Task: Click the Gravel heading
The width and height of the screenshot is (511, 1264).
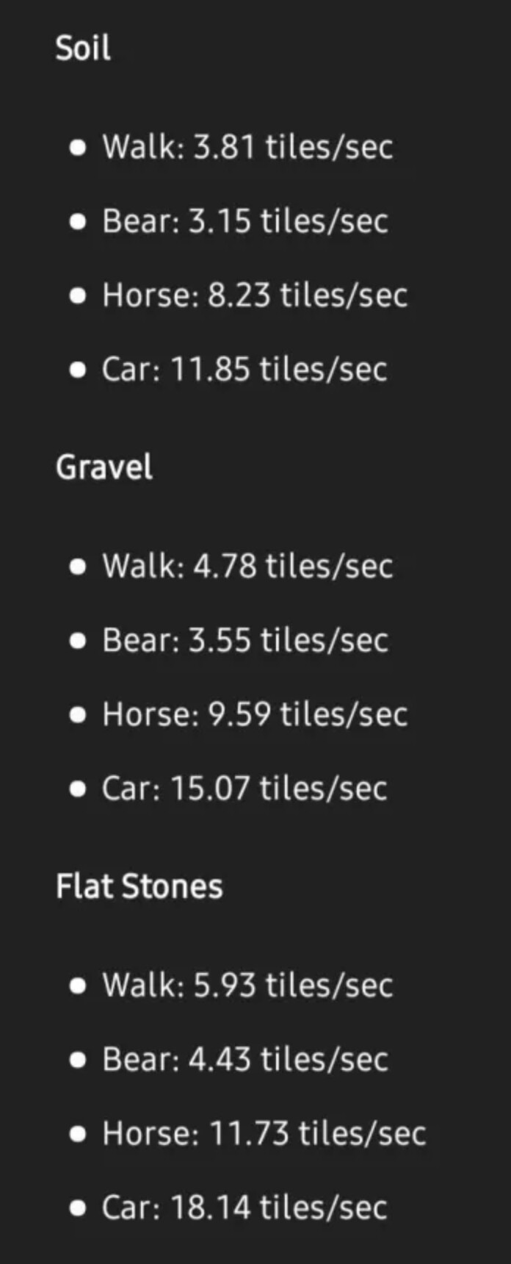Action: click(x=104, y=467)
